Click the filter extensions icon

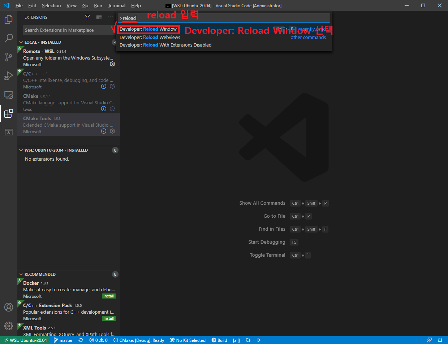click(x=87, y=17)
